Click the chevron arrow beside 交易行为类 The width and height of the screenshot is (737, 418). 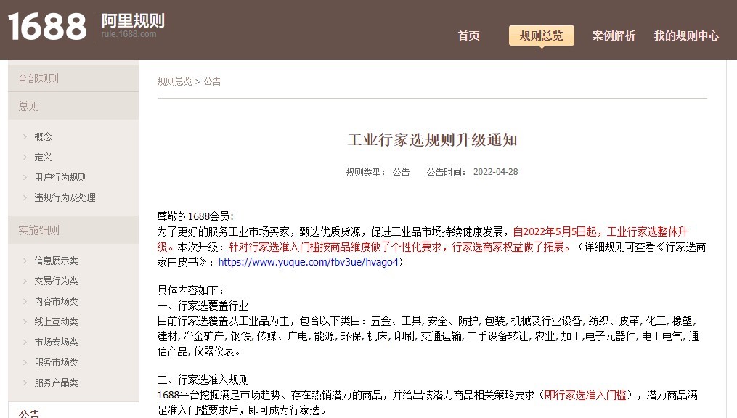25,281
